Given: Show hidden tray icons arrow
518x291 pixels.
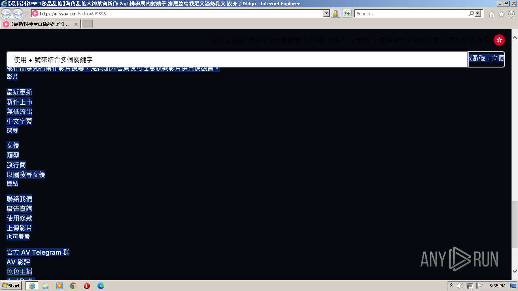Looking at the screenshot, I should tap(452, 286).
